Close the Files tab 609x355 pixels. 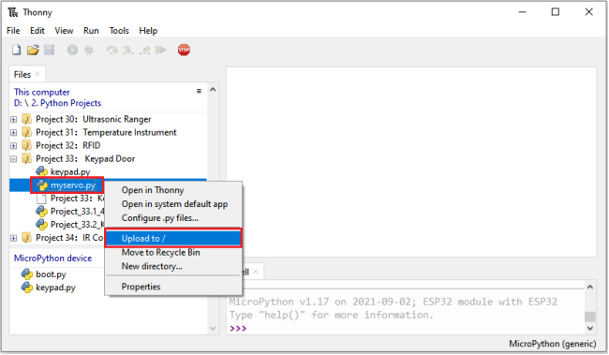pos(37,74)
